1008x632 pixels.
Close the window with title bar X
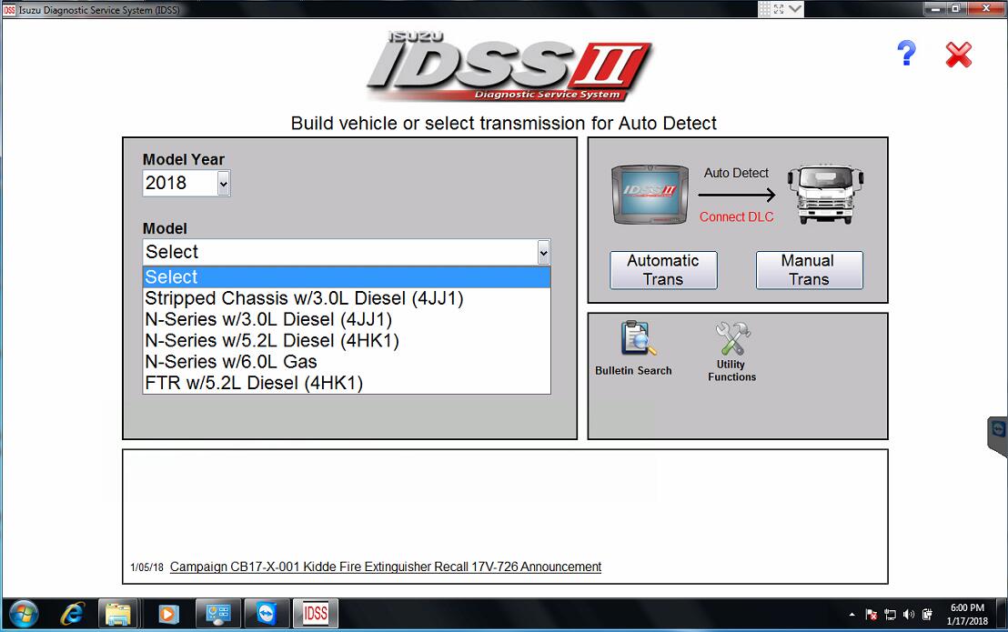click(986, 8)
